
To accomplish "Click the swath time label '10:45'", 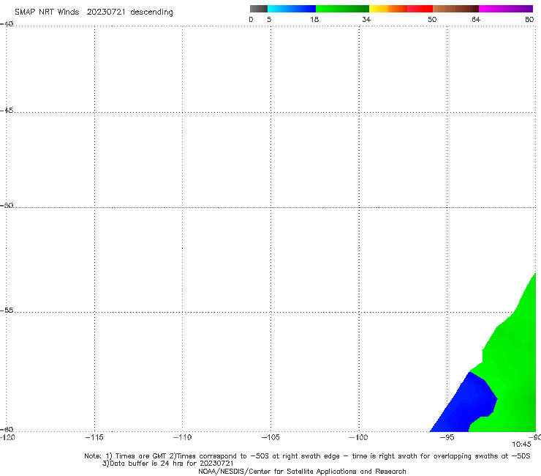I will pyautogui.click(x=521, y=445).
